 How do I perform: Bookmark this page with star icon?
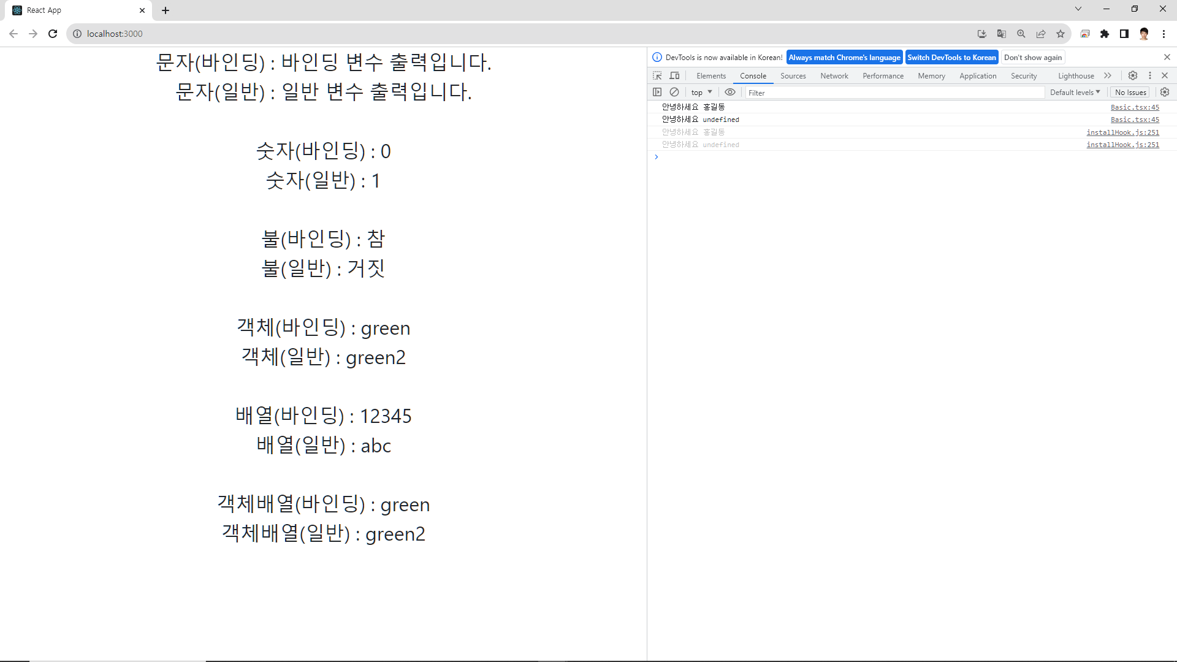(1061, 34)
